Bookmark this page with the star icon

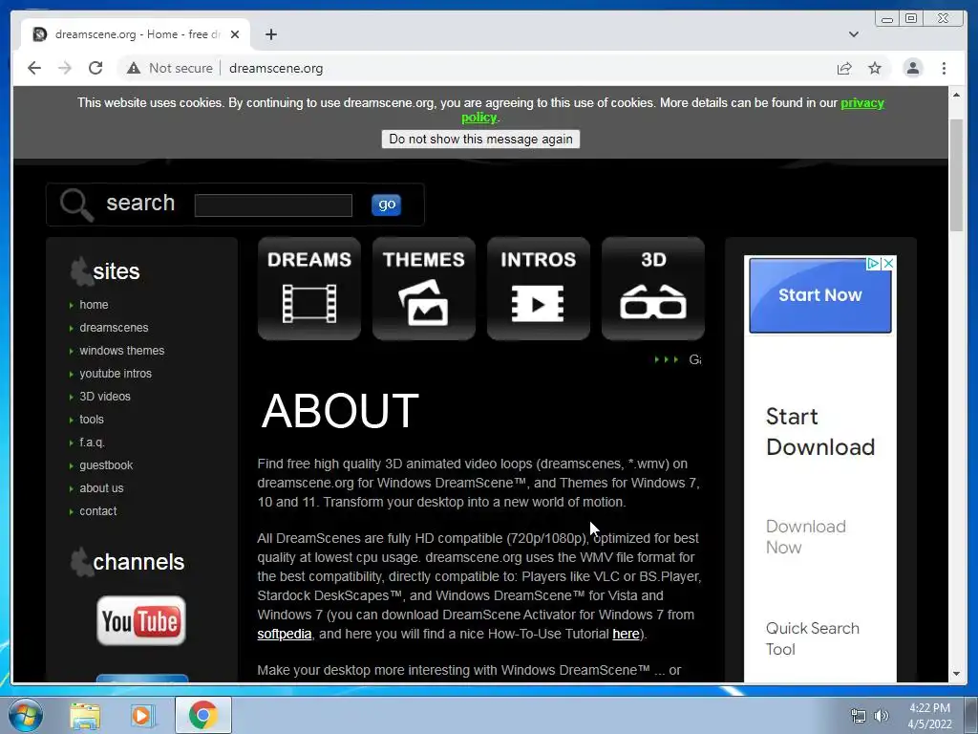point(875,68)
